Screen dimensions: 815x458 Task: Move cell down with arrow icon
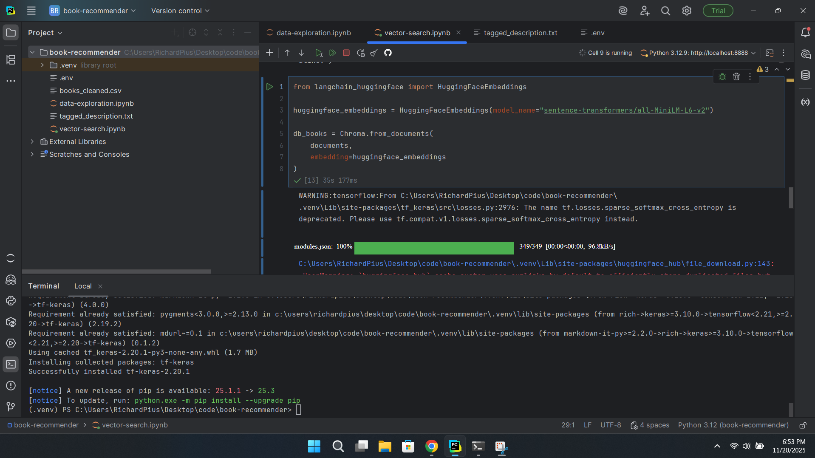pos(301,53)
